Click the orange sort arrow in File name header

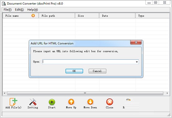[33, 16]
